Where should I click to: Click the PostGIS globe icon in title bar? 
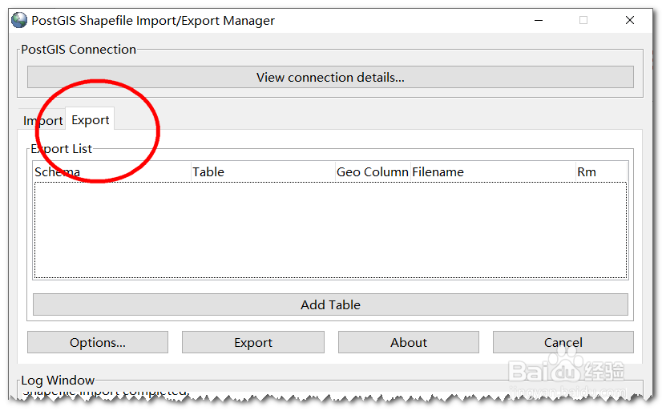tap(19, 20)
